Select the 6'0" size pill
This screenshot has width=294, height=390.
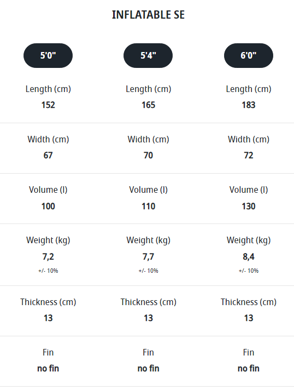point(249,55)
